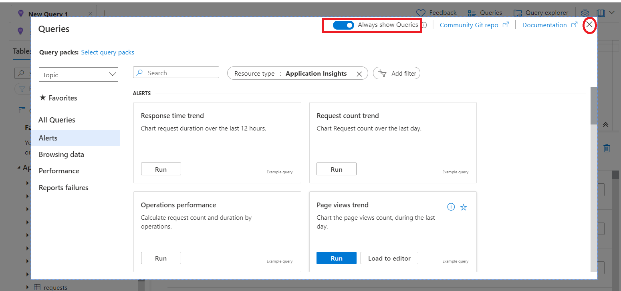
Task: Add a new query tab with plus
Action: (105, 13)
